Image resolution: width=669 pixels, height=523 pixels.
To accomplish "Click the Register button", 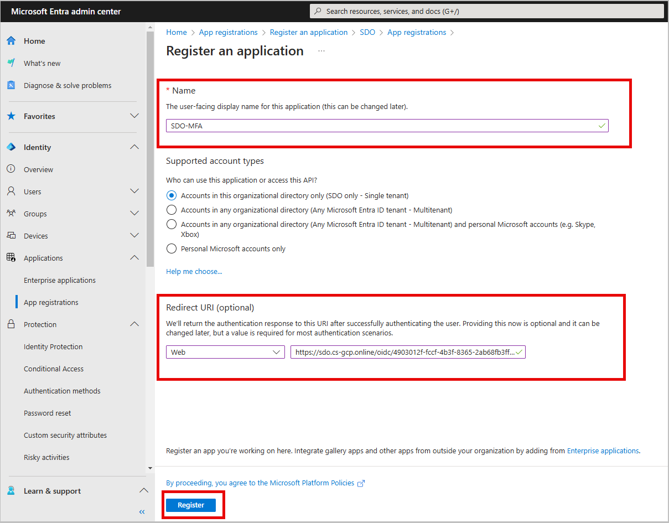I will pos(191,505).
